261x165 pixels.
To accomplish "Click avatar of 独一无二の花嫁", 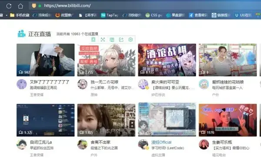I will point(82,84).
